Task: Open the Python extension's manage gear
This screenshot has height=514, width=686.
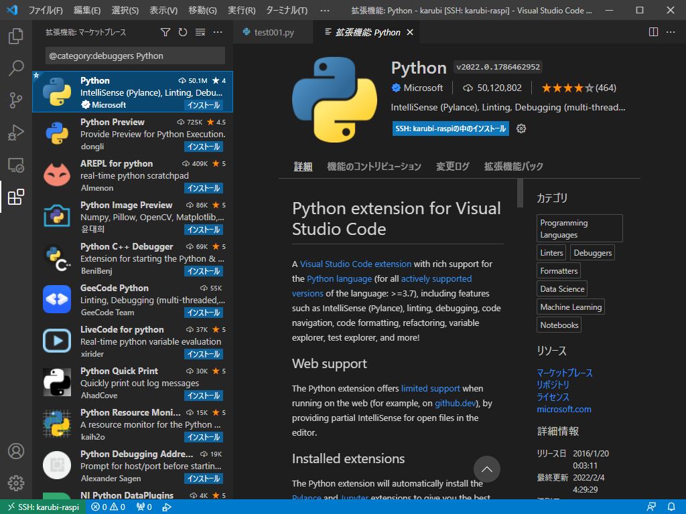Action: (521, 128)
